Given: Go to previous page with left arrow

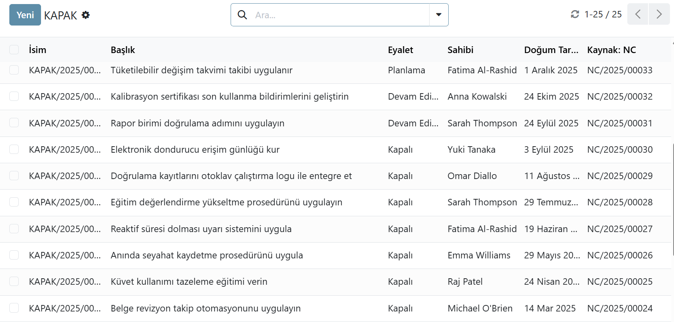Looking at the screenshot, I should point(637,14).
